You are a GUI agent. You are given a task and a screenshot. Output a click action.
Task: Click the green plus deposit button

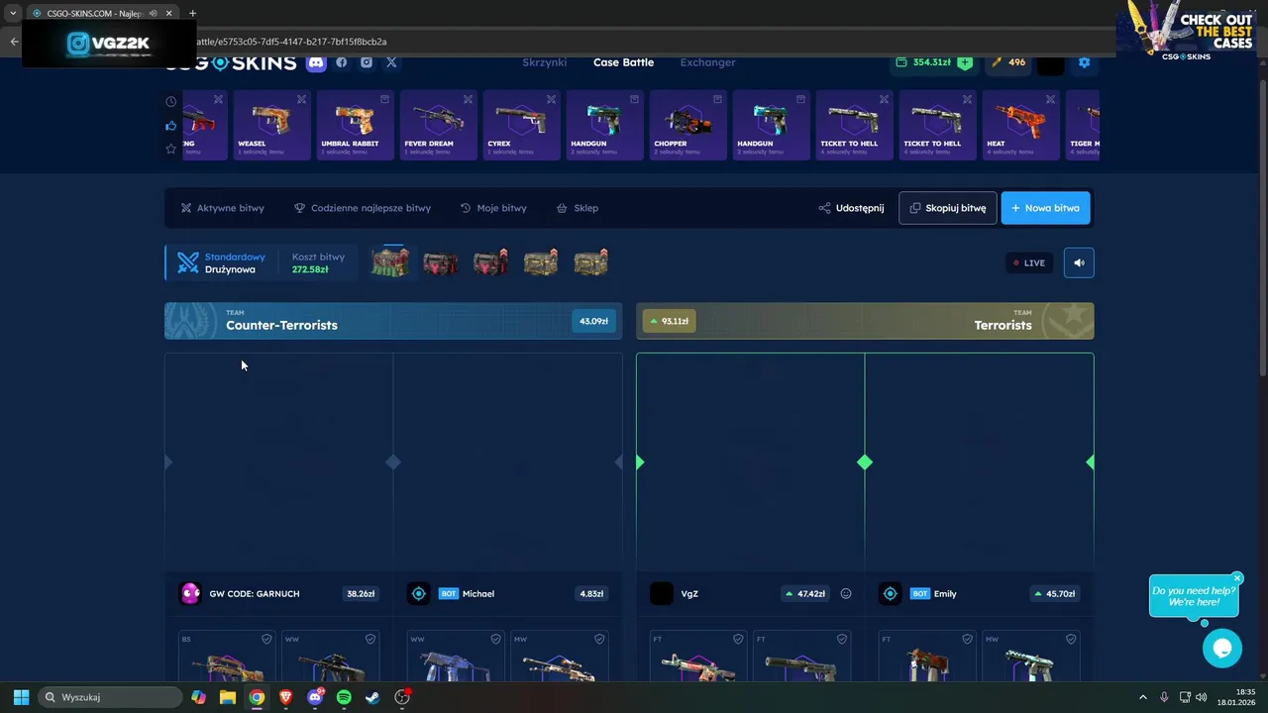pyautogui.click(x=965, y=62)
